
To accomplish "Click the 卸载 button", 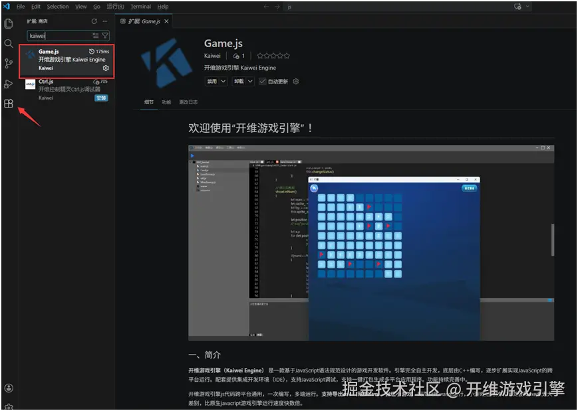I will [239, 81].
